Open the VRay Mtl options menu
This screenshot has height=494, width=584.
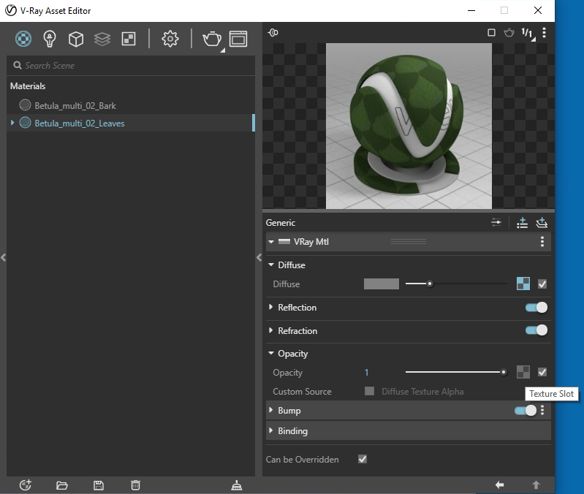pos(542,242)
